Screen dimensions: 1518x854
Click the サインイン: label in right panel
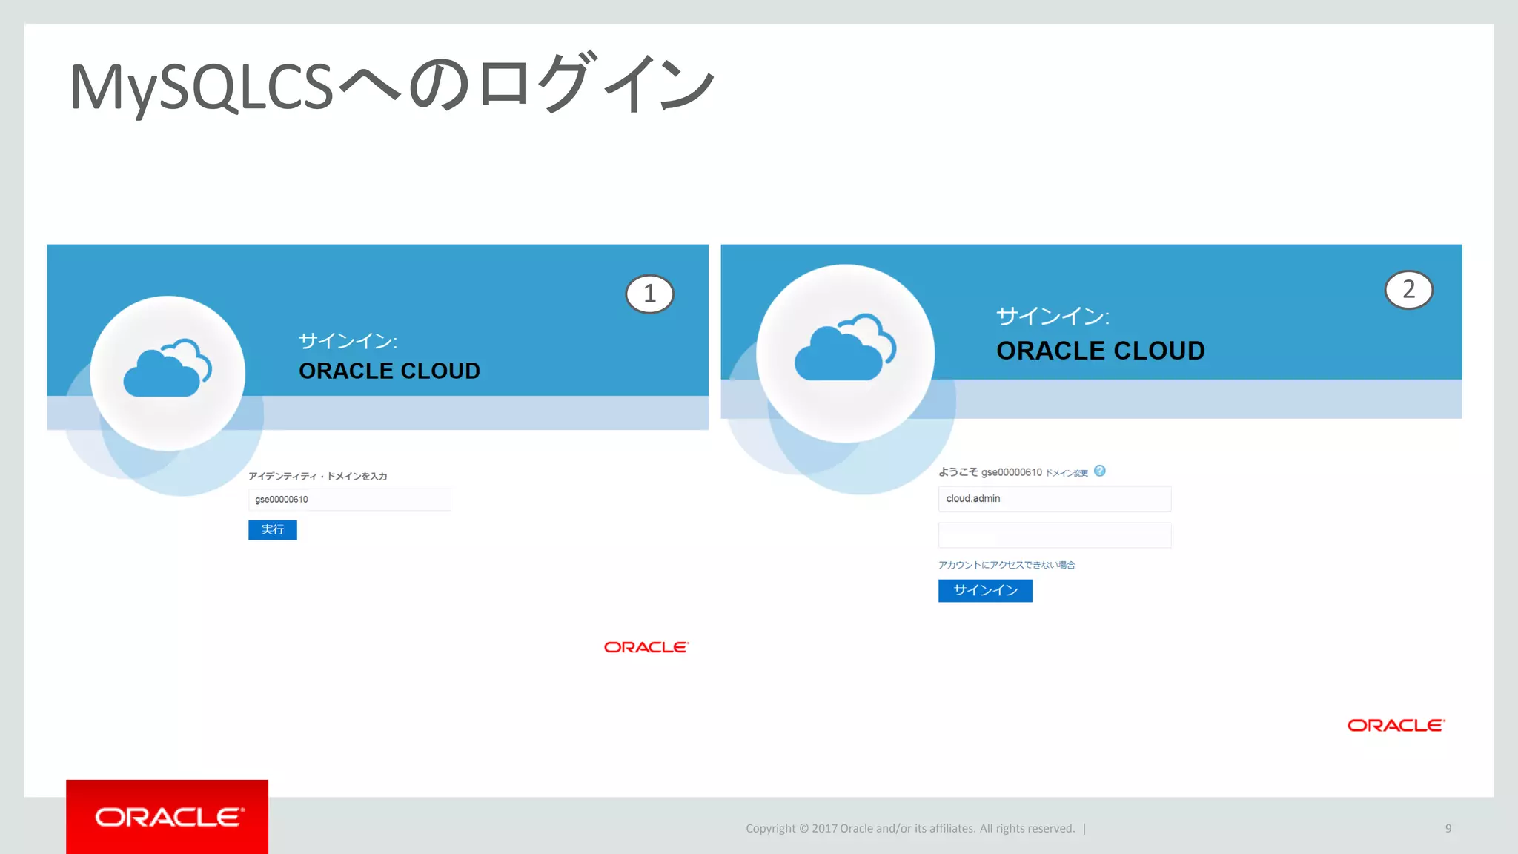click(x=1053, y=317)
